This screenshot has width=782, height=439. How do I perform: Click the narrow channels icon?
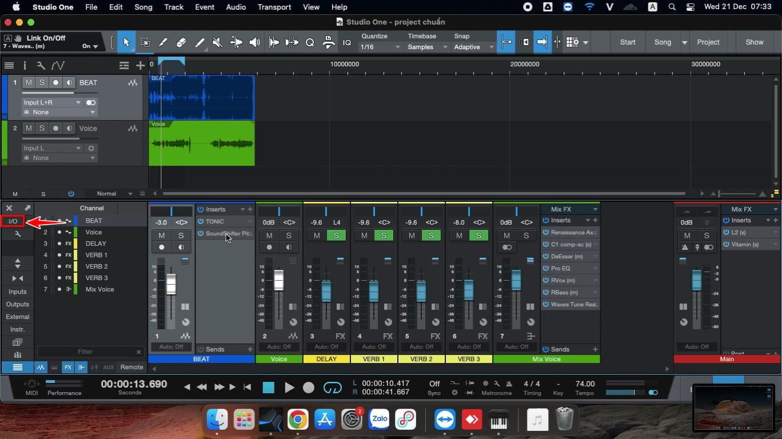click(x=18, y=278)
